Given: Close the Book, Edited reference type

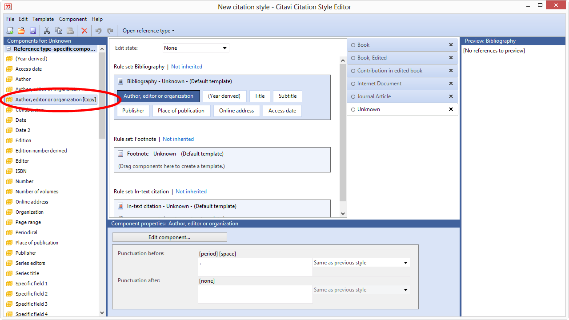Looking at the screenshot, I should click(451, 58).
